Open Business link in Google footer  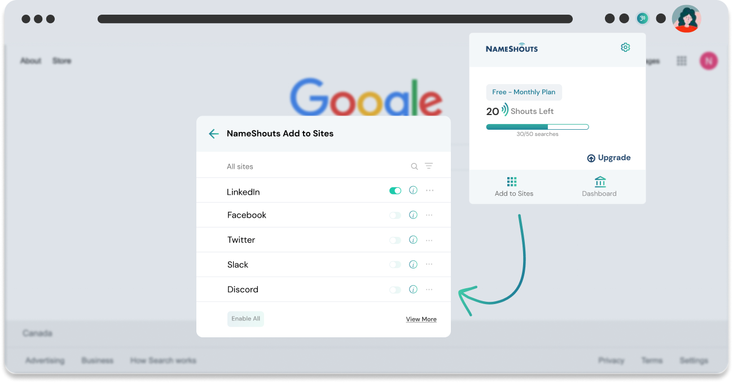[98, 360]
